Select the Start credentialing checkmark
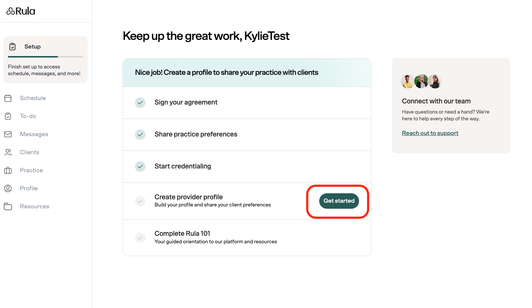The width and height of the screenshot is (532, 308). tap(140, 166)
